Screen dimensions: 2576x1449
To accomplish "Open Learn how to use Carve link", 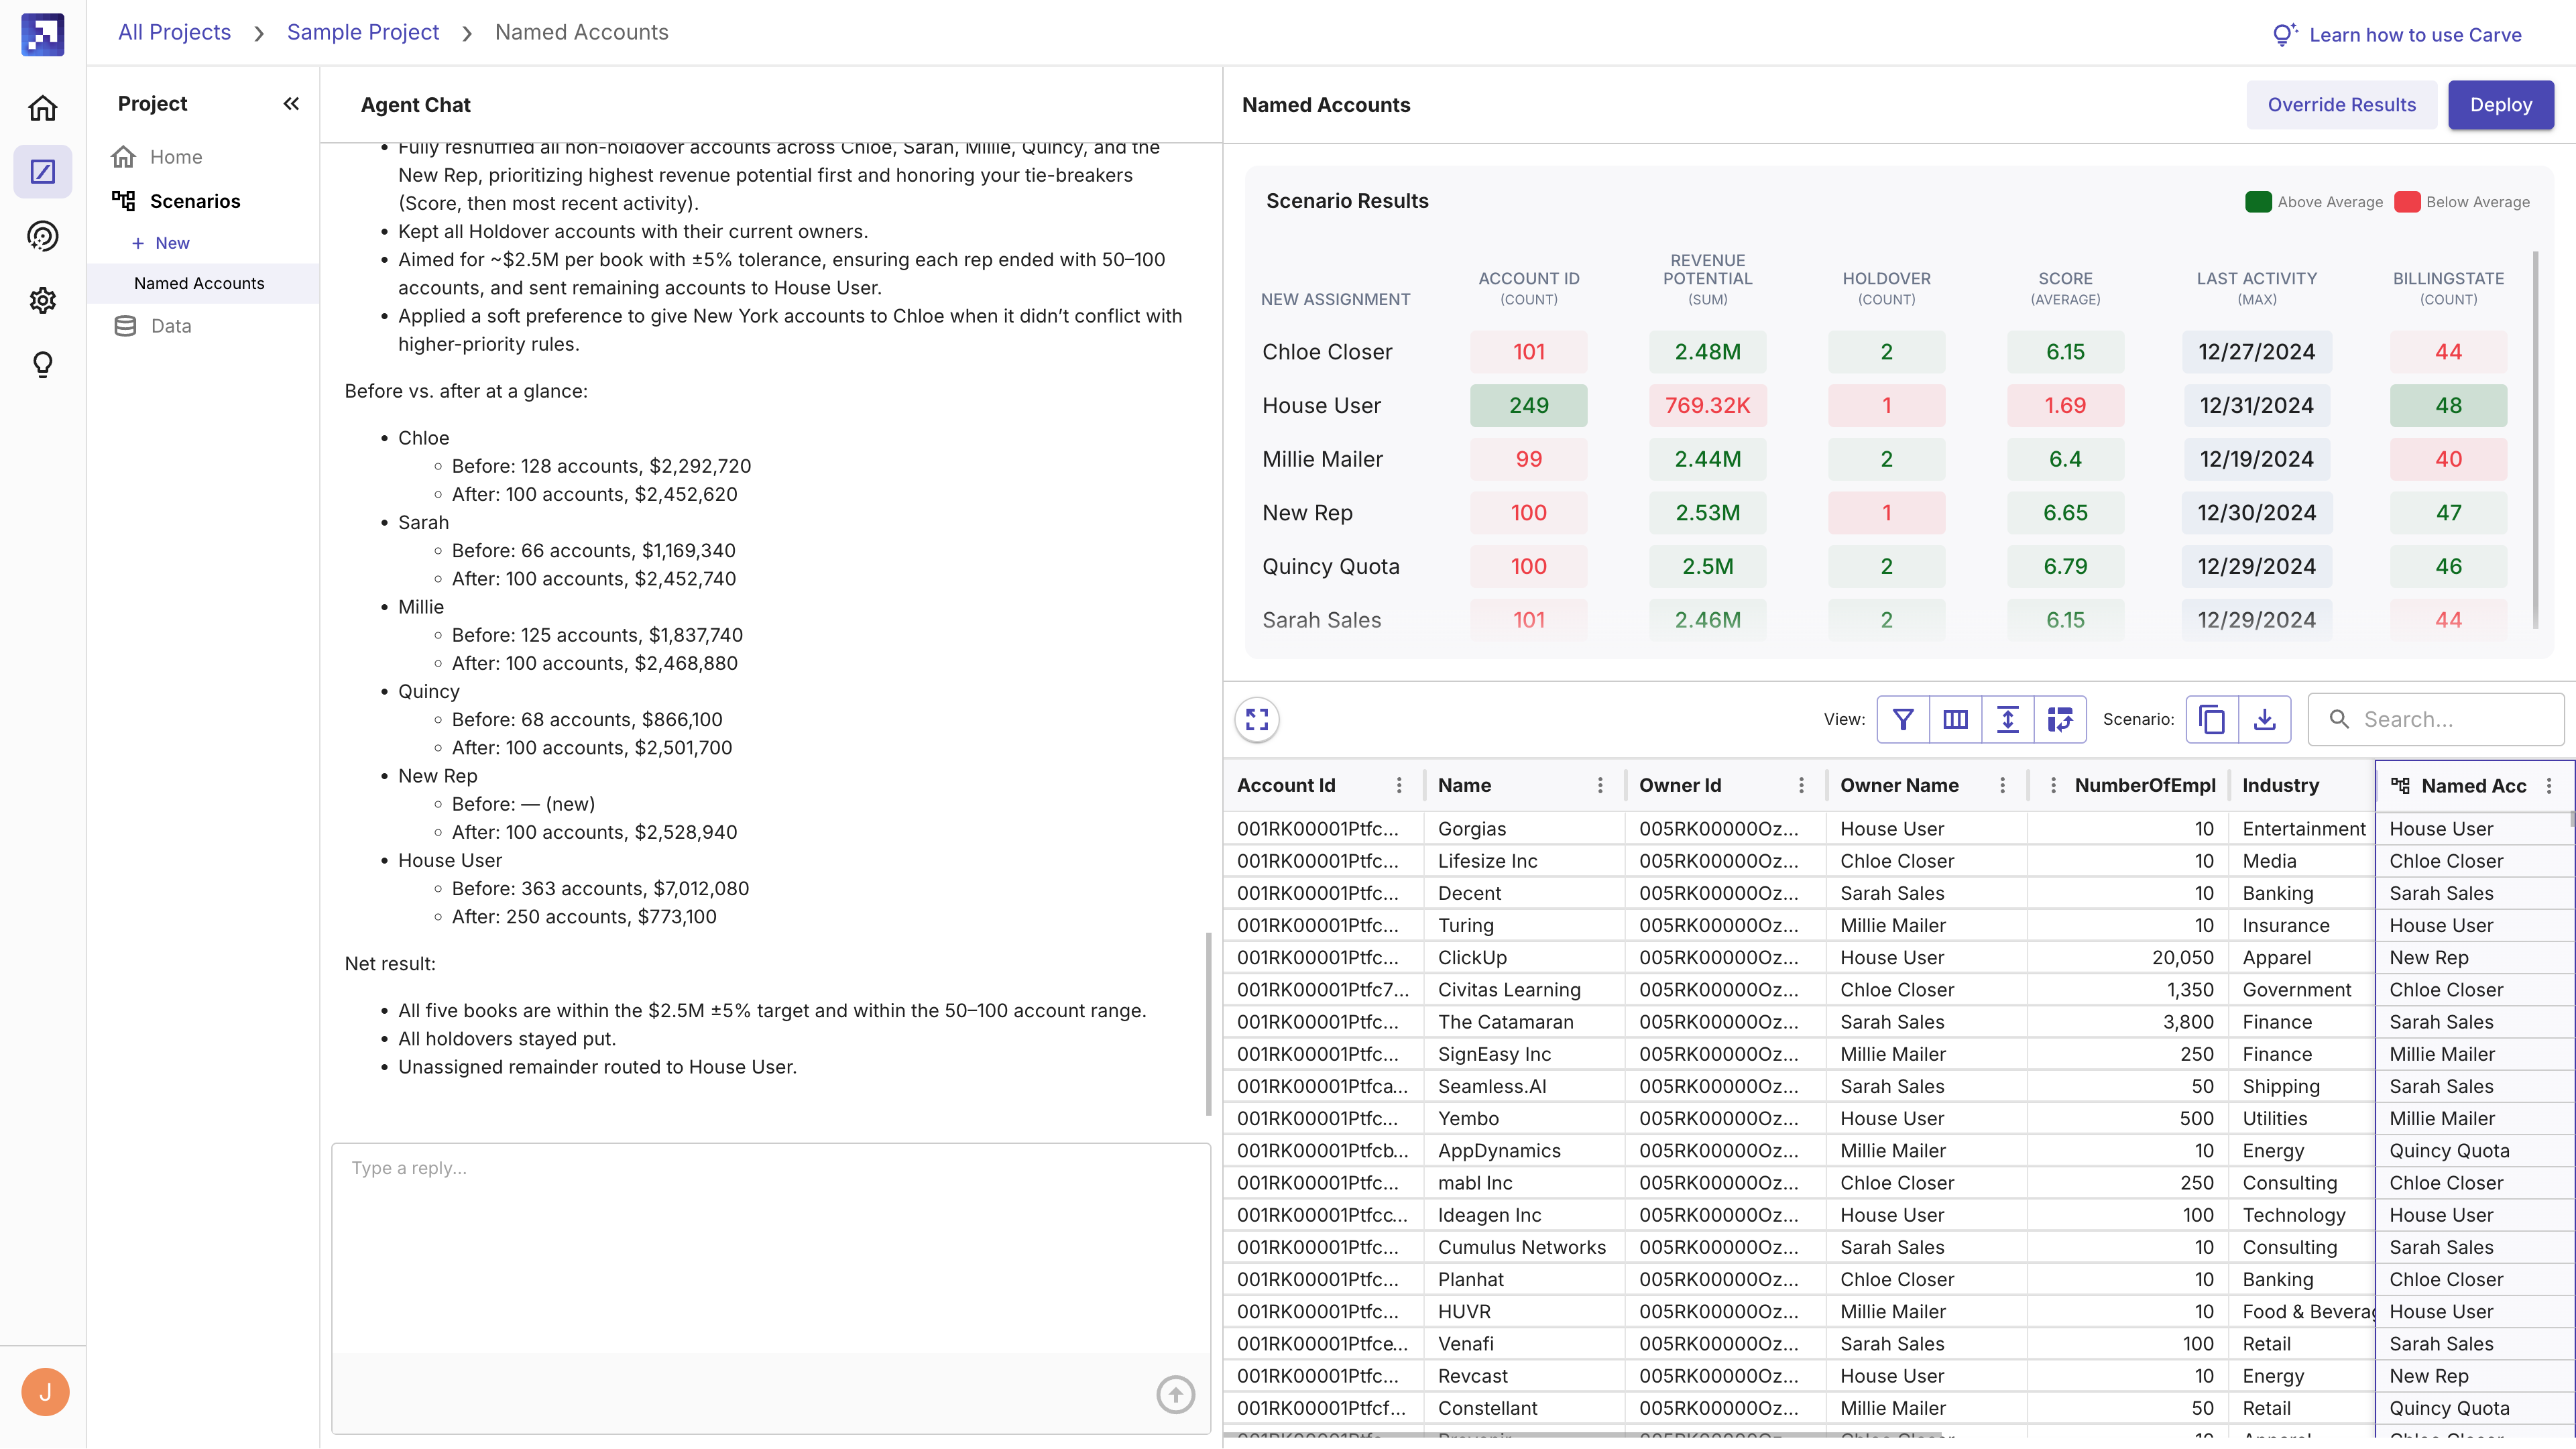I will tap(2414, 35).
